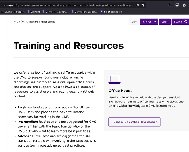Click the Log In button
The width and height of the screenshot is (189, 152).
tap(165, 22)
